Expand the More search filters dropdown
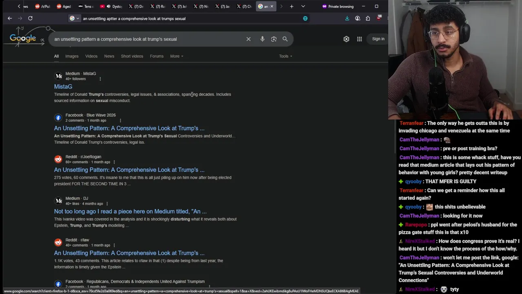This screenshot has height=294, width=522. [x=177, y=56]
